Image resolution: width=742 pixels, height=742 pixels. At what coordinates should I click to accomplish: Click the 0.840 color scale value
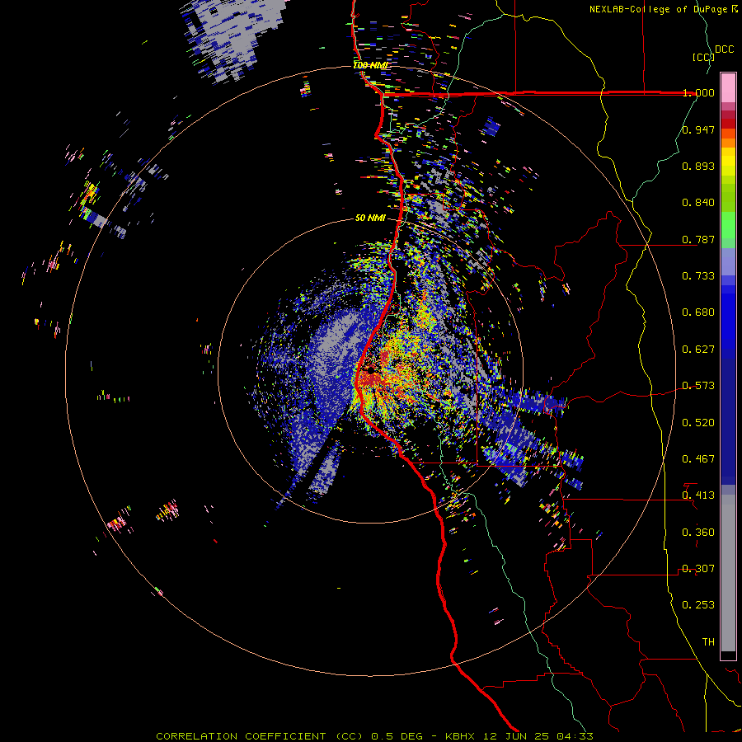pos(698,203)
